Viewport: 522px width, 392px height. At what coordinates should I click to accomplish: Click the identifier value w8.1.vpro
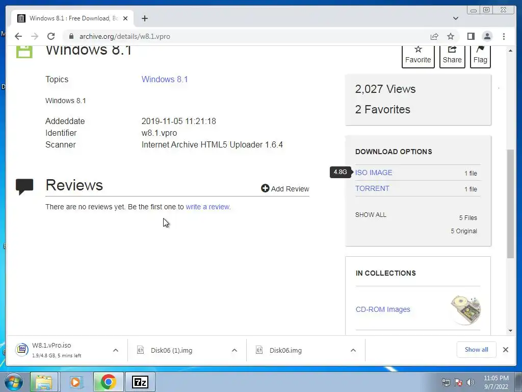159,133
